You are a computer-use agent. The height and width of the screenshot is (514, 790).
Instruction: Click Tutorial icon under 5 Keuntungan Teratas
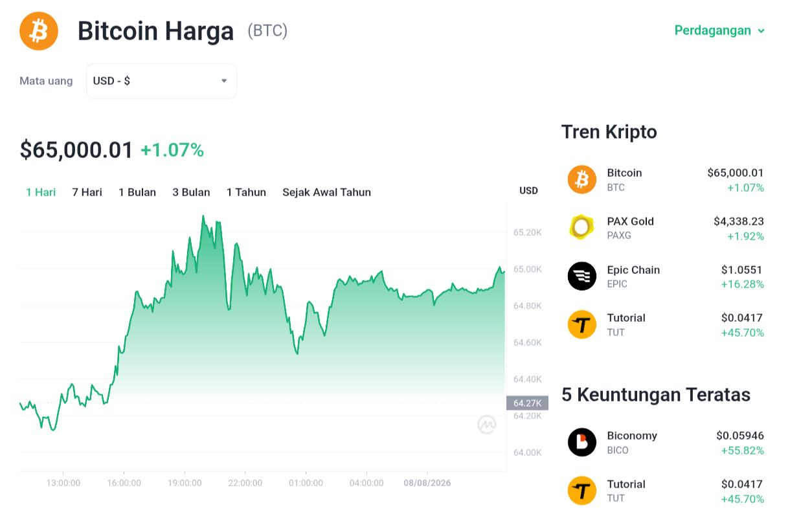(582, 491)
